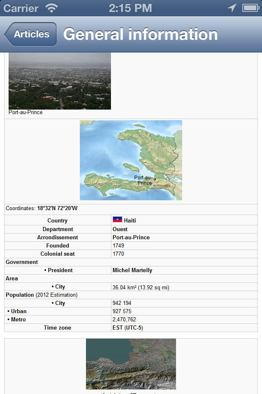
Task: Tap the 2:15 PM clock
Action: click(131, 8)
